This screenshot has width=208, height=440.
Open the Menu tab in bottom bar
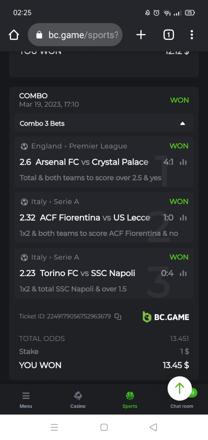pos(26,400)
